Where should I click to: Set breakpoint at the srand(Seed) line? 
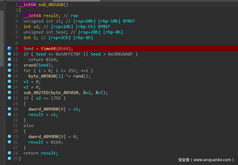[9, 65]
